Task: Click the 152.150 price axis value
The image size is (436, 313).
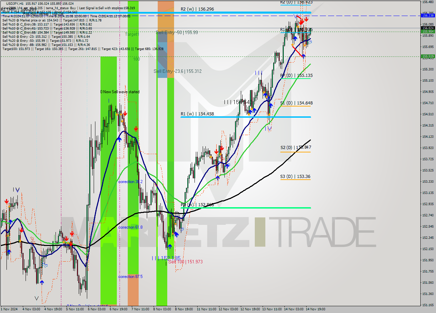Action: coord(428,249)
